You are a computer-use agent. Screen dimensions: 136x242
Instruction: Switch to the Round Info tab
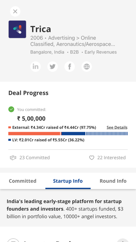pos(113,181)
